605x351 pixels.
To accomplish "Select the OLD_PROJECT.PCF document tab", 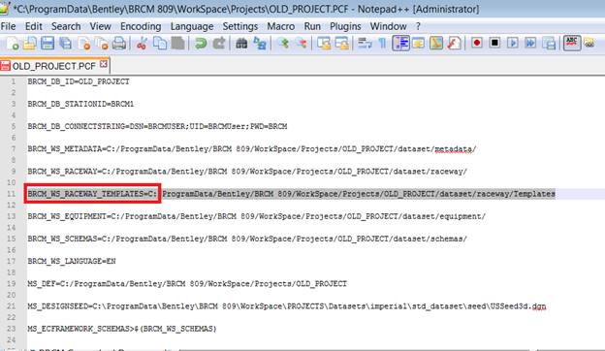I will (x=54, y=66).
